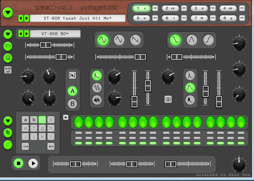Select channel 1 c
This screenshot has height=181, width=254.
click(141, 8)
